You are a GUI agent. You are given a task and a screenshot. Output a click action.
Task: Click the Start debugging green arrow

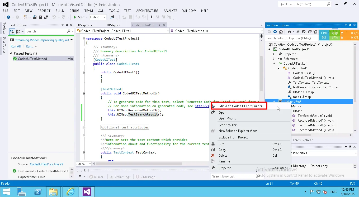point(75,17)
